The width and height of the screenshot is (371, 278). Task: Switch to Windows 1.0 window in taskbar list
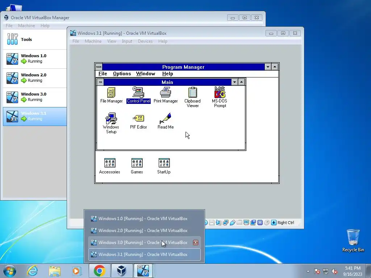point(144,219)
